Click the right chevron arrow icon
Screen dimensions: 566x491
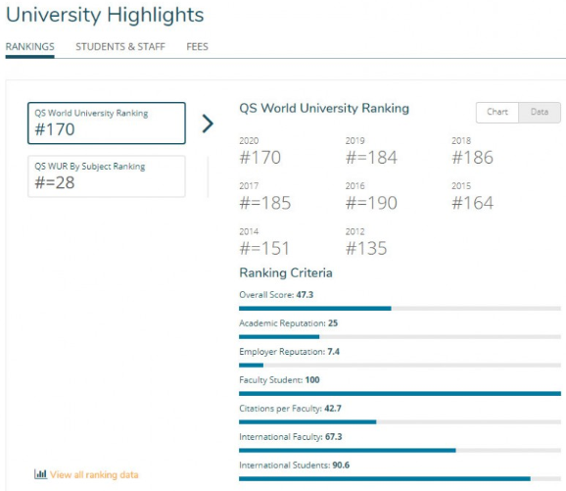point(208,123)
